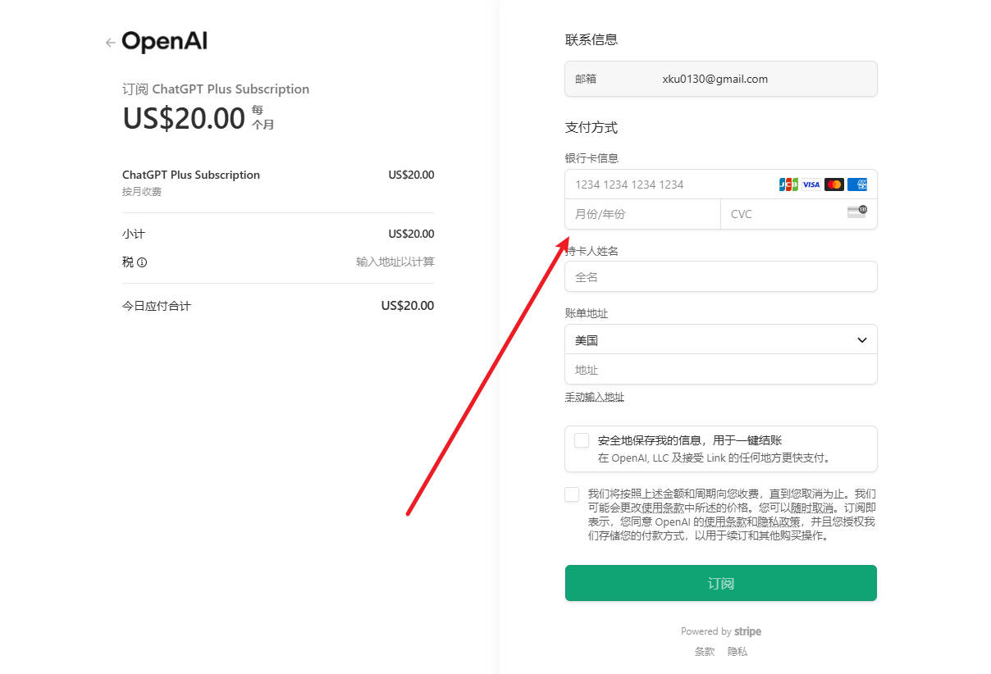The width and height of the screenshot is (991, 674).
Task: Click the 小计 subtotal label
Action: coord(134,234)
